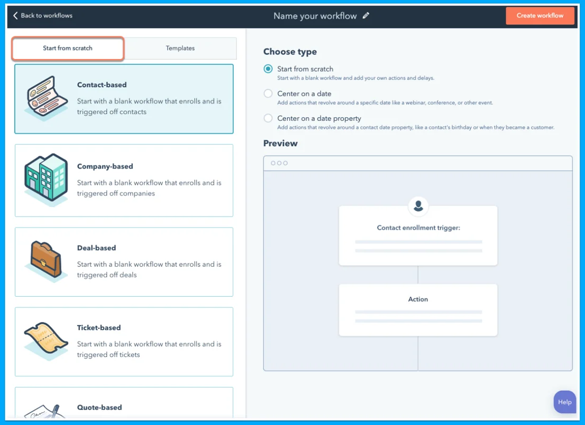The image size is (585, 425).
Task: Click the Name your workflow title field
Action: (x=315, y=16)
